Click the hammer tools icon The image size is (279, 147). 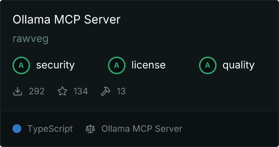click(x=106, y=91)
